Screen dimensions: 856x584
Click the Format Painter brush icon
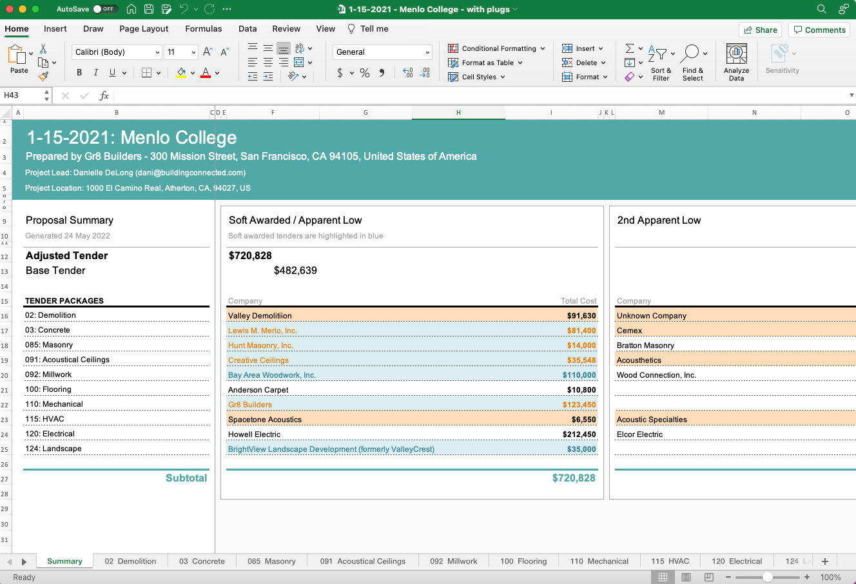click(x=43, y=76)
